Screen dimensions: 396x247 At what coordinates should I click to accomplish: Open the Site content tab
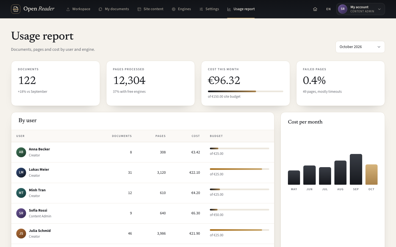150,9
